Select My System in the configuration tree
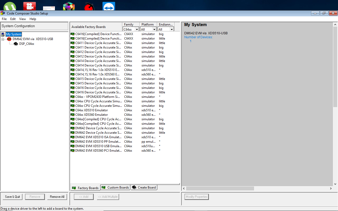This screenshot has height=211, width=338. click(x=14, y=34)
